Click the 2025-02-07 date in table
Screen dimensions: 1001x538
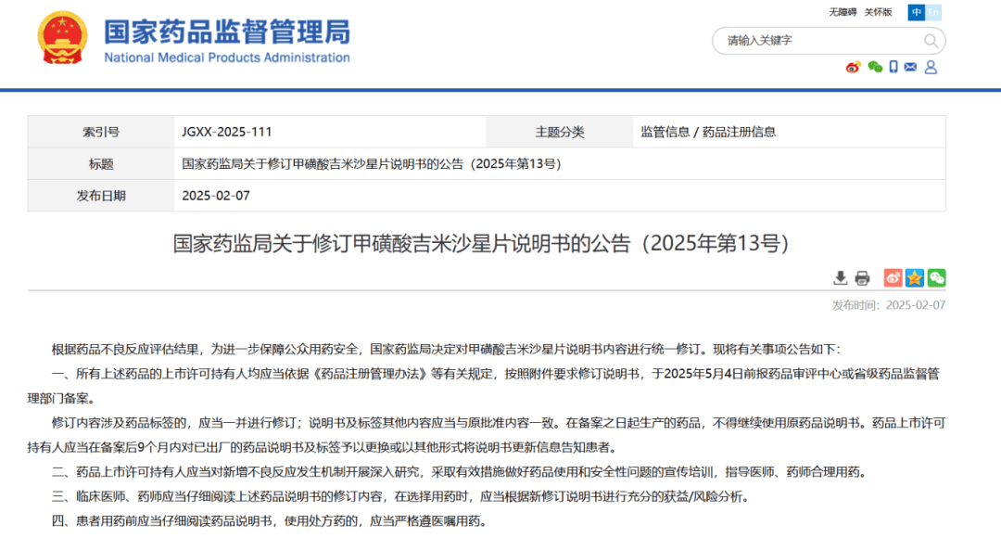pos(216,196)
